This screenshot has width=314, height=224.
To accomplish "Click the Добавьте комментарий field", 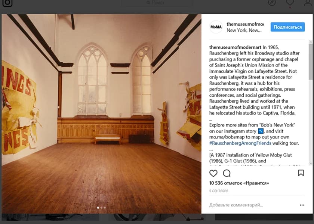I will point(236,205).
